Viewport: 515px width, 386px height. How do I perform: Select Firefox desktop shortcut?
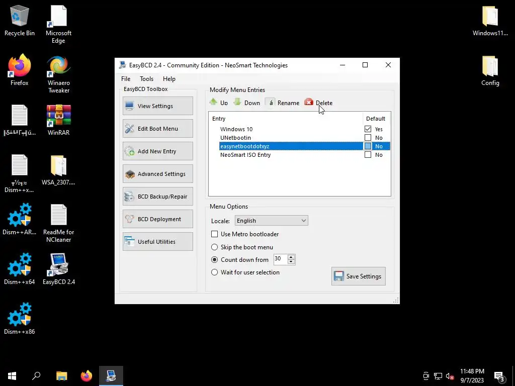coord(20,70)
